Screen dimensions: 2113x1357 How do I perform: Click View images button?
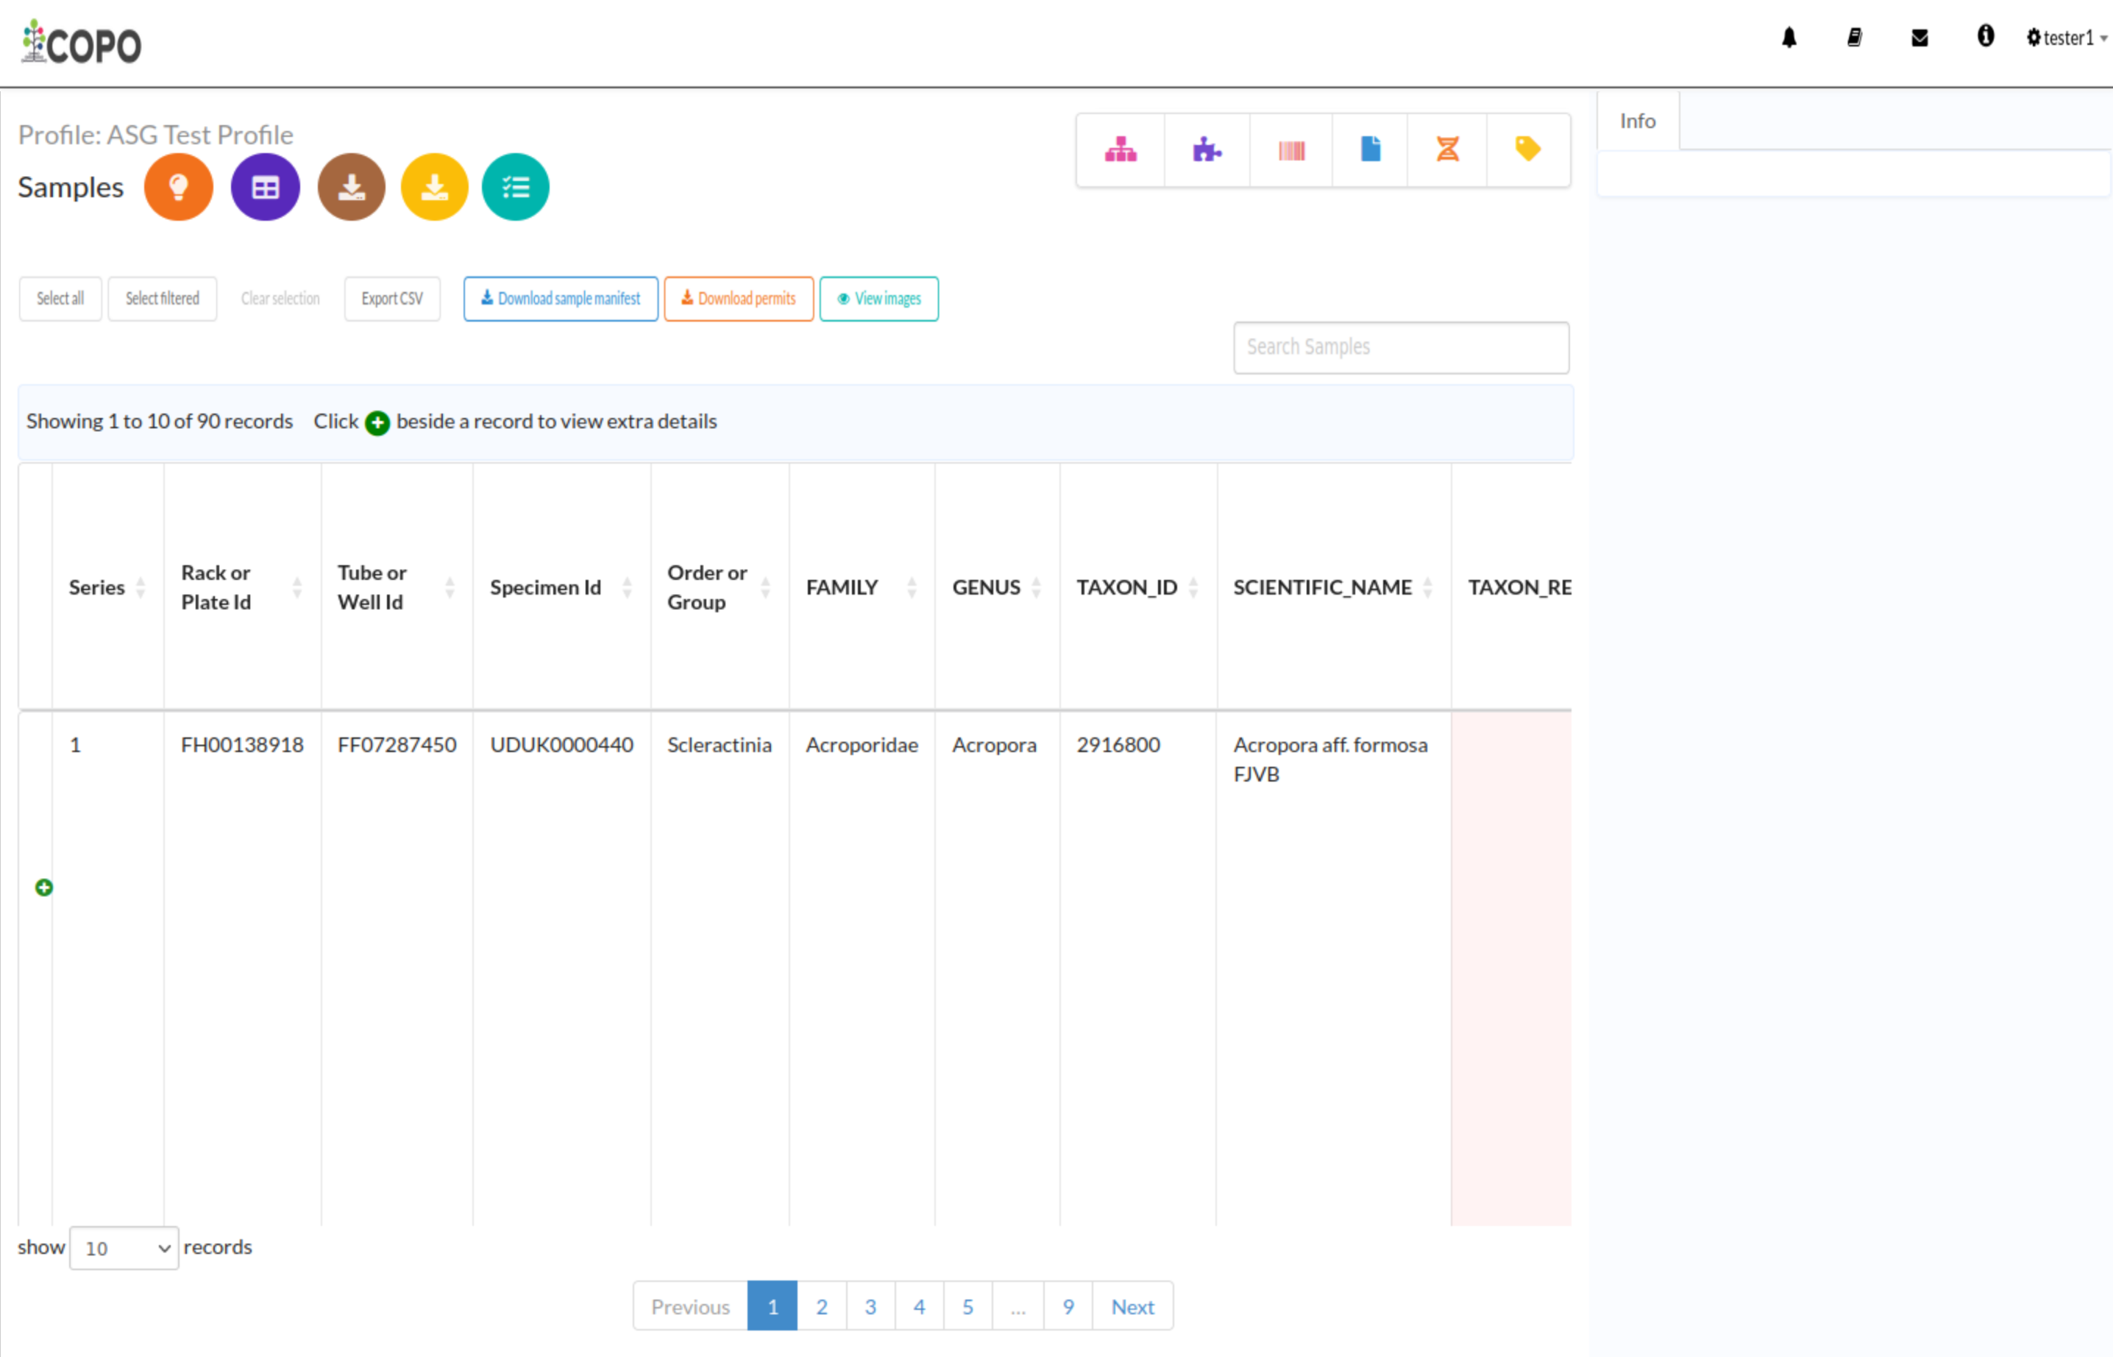(x=879, y=299)
